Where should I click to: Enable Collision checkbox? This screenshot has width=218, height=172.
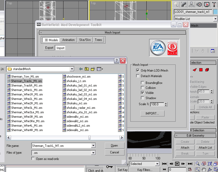(x=142, y=88)
